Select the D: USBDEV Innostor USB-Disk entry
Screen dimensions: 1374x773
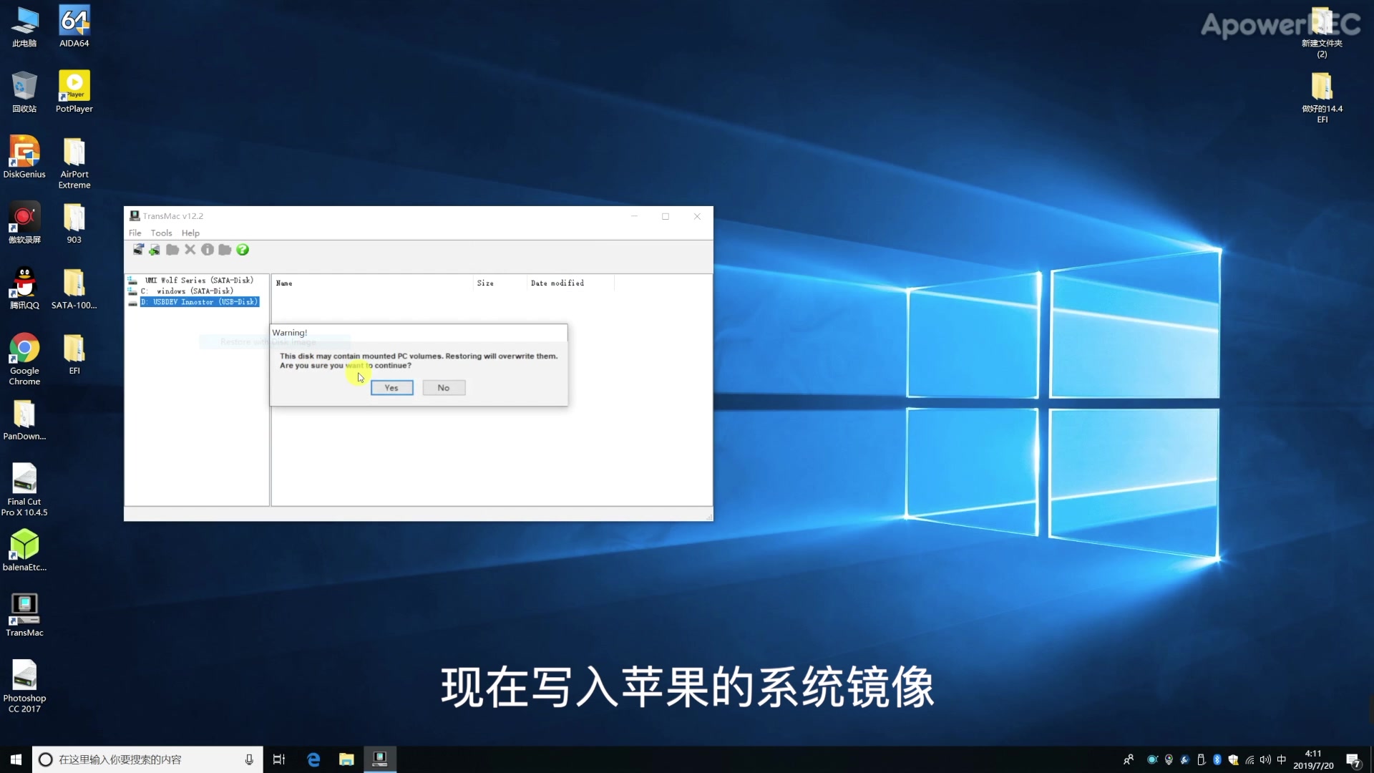coord(200,301)
